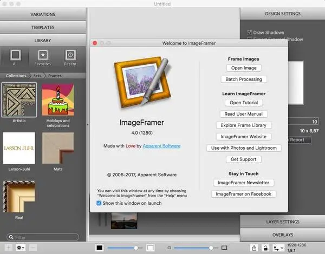Click the 10 x 6,67 size text
The height and width of the screenshot is (254, 325).
coord(309,131)
